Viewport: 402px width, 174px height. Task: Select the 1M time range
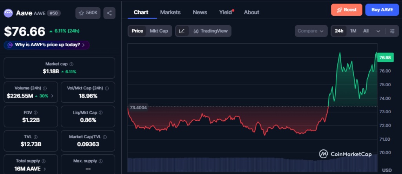tap(353, 31)
